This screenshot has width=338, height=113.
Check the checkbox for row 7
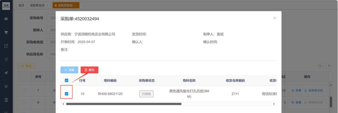[24, 90]
